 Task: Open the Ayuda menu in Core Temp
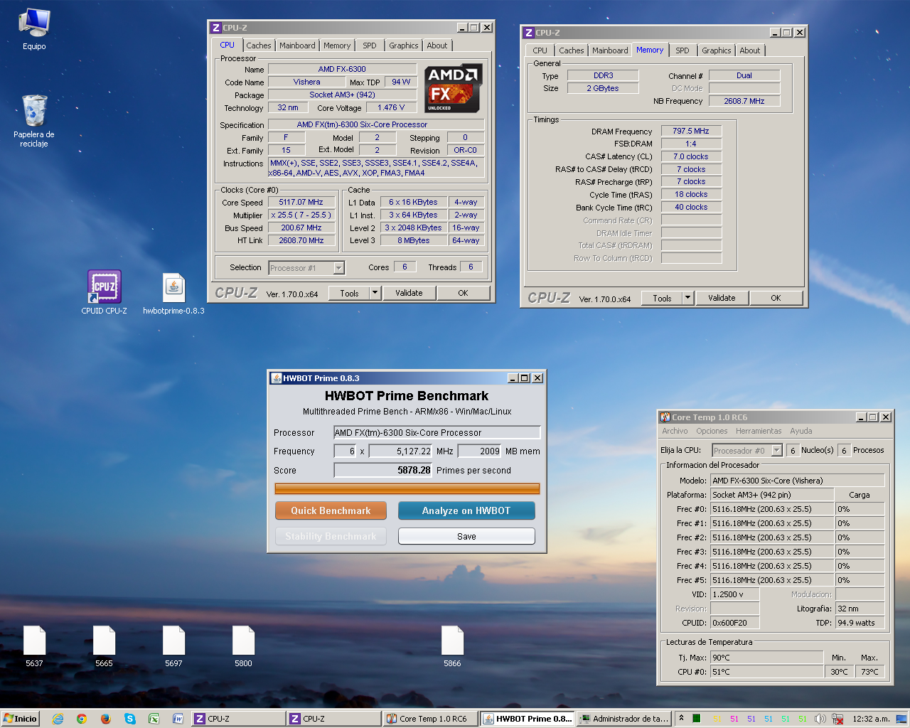pyautogui.click(x=801, y=431)
